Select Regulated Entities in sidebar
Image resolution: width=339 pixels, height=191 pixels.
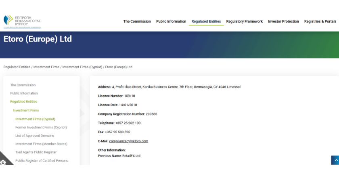(x=23, y=101)
